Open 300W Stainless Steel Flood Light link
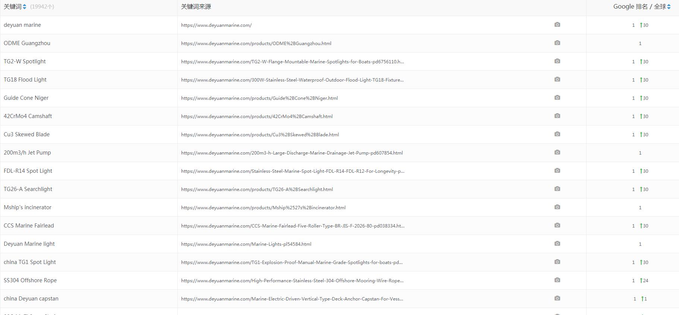679x315 pixels. point(292,80)
